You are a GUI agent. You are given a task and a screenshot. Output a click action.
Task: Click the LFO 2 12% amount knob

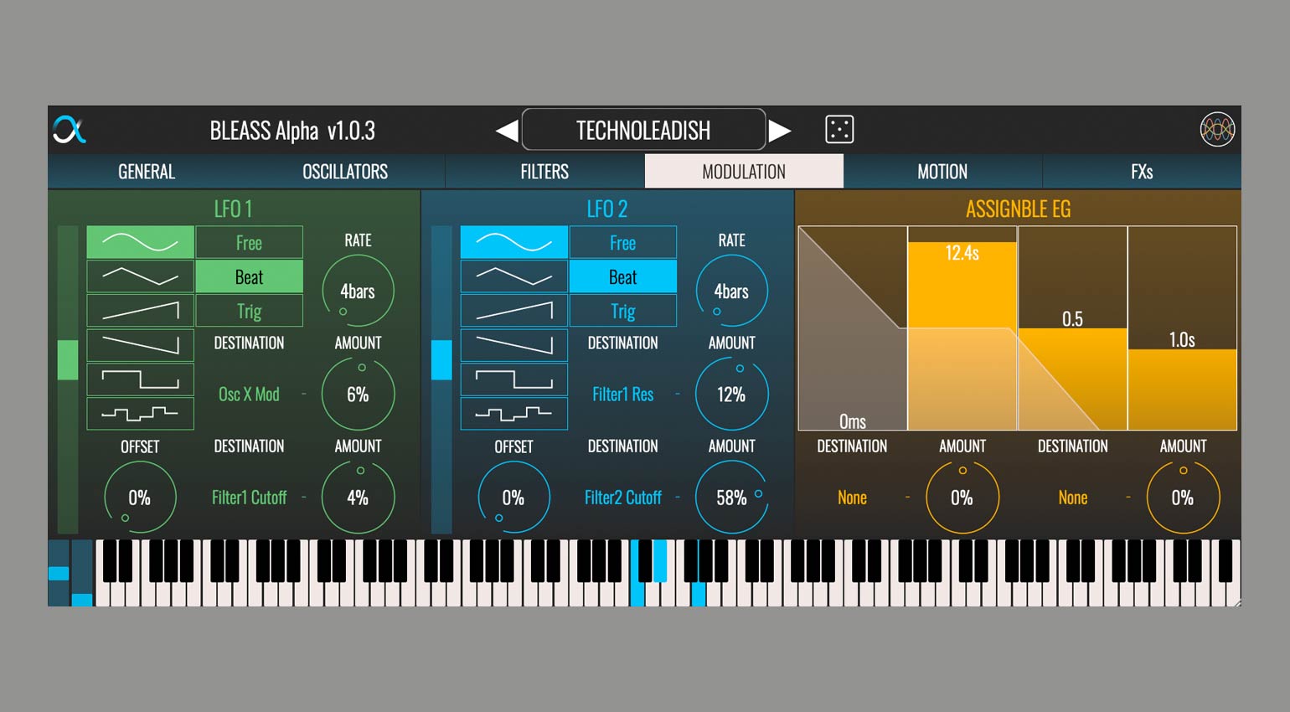click(x=731, y=394)
